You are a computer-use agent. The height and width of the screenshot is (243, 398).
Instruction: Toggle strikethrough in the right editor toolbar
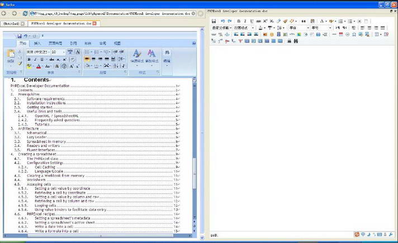pos(258,21)
